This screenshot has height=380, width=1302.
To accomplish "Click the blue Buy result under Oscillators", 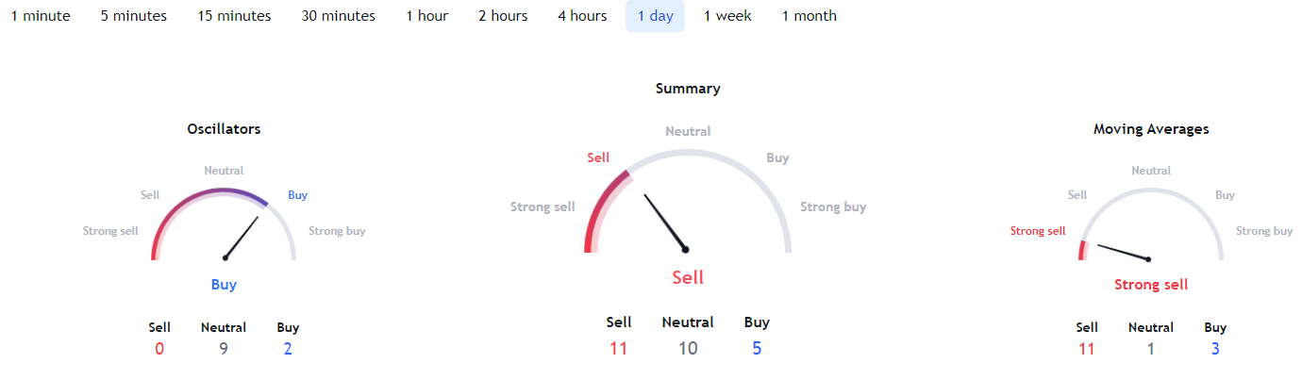I will [x=224, y=285].
